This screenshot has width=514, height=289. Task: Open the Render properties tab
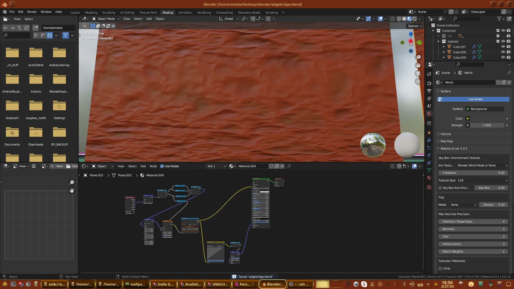pos(429,83)
